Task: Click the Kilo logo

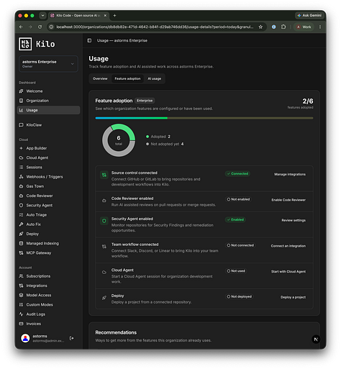Action: point(37,44)
